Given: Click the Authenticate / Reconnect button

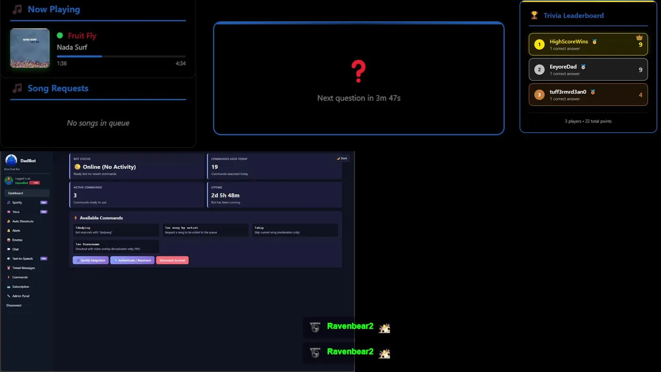Looking at the screenshot, I should (x=132, y=260).
